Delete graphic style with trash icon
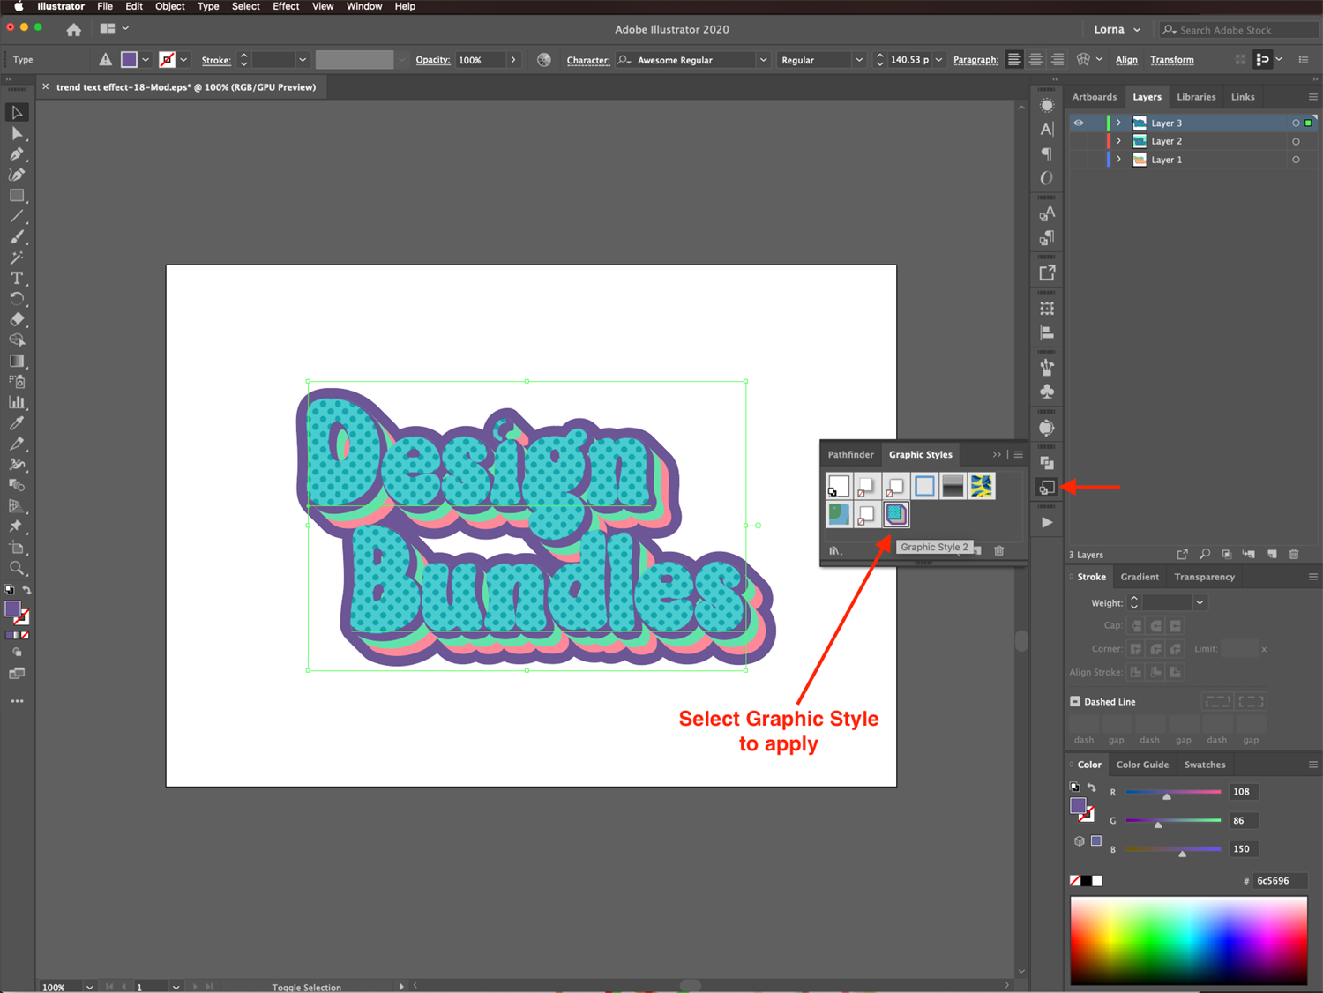 [x=999, y=550]
